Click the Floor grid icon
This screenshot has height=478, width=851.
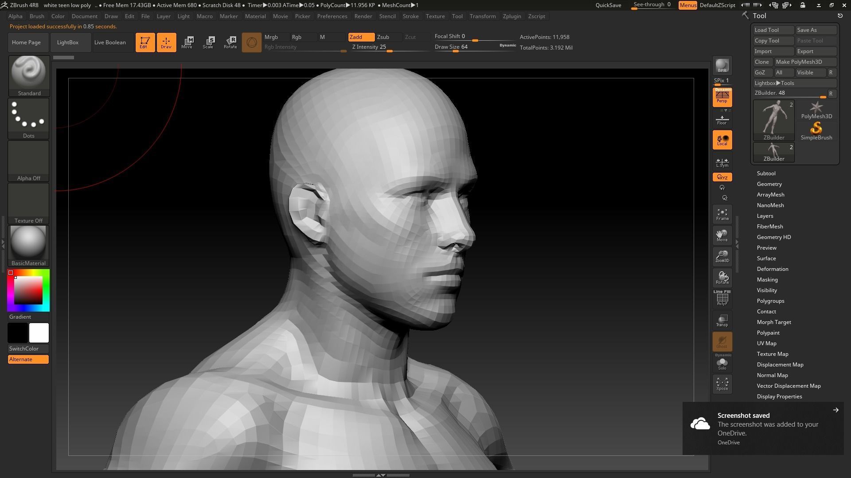click(x=722, y=119)
